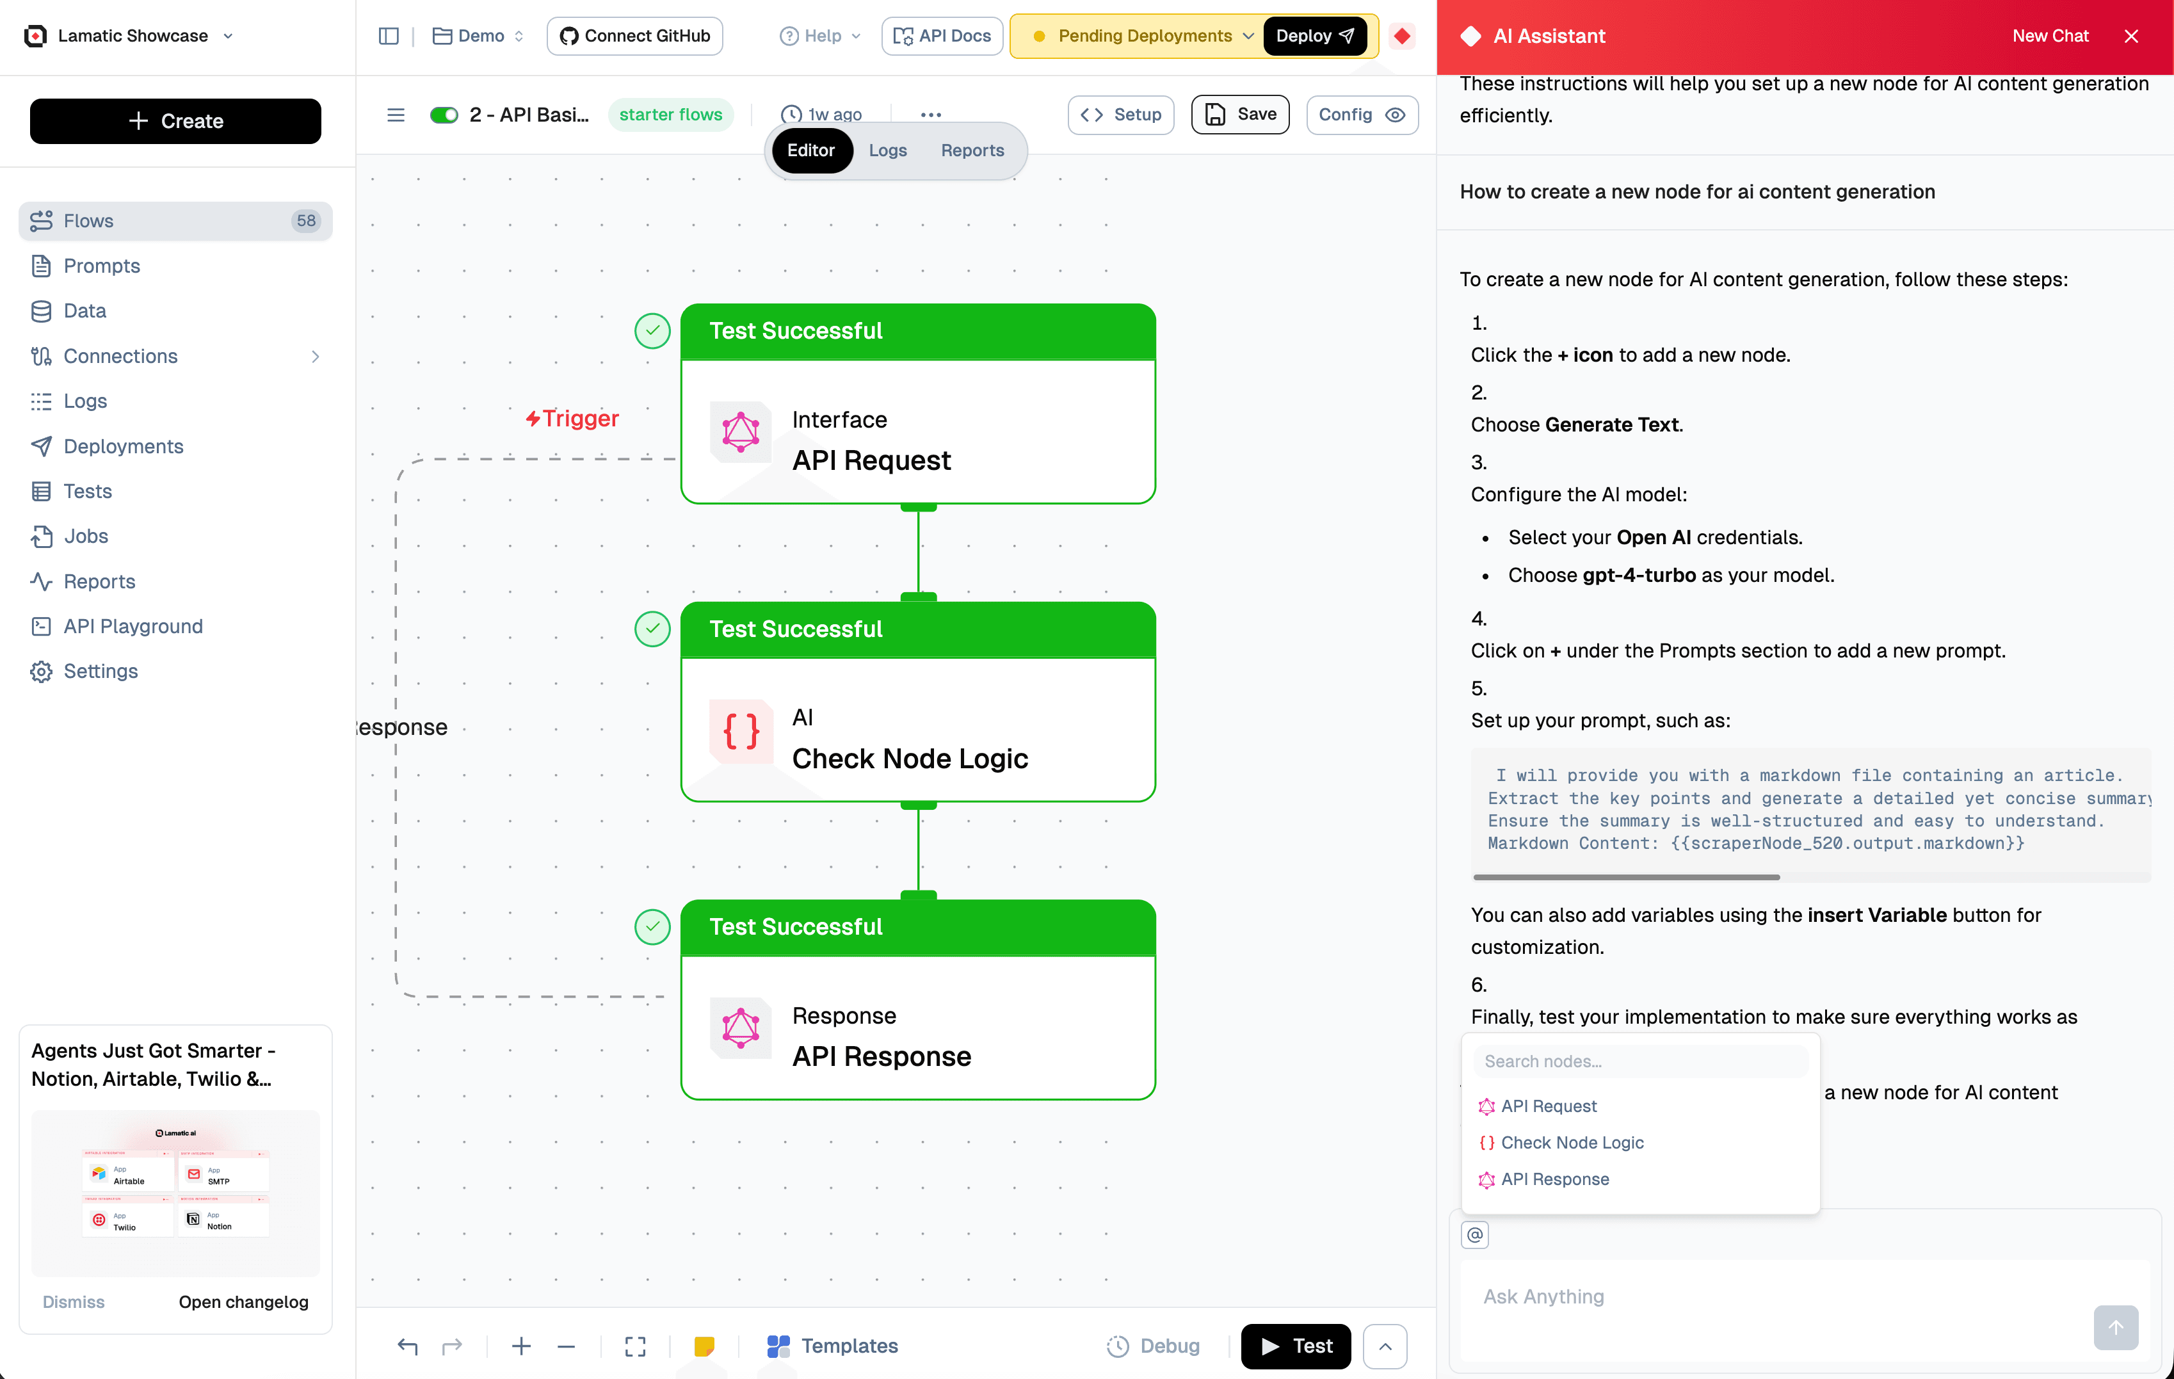Click the code block horizontal scrollbar

1625,877
